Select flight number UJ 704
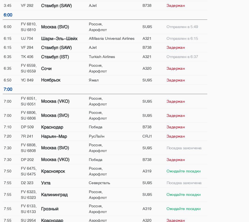Image resolution: width=249 pixels, height=222 pixels. pos(27,39)
